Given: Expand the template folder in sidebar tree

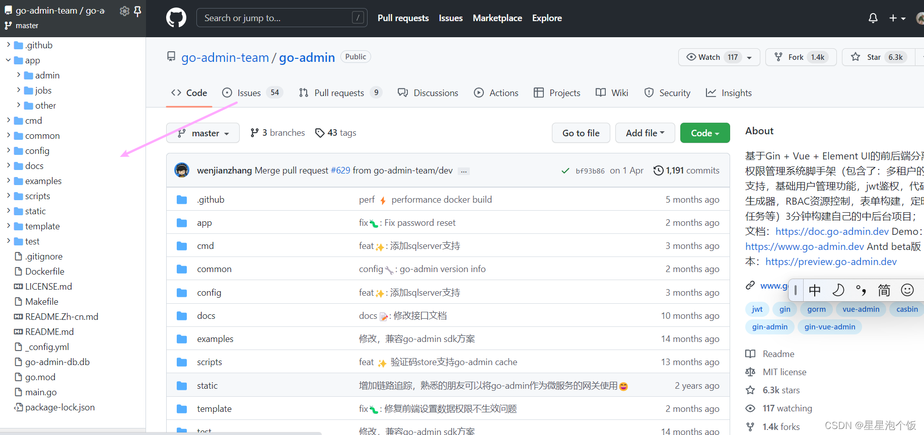Looking at the screenshot, I should 9,226.
